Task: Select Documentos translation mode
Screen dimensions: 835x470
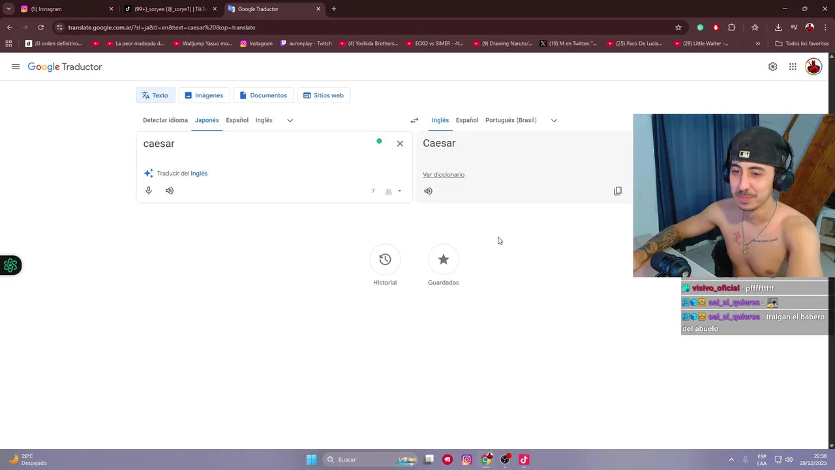Action: click(264, 95)
